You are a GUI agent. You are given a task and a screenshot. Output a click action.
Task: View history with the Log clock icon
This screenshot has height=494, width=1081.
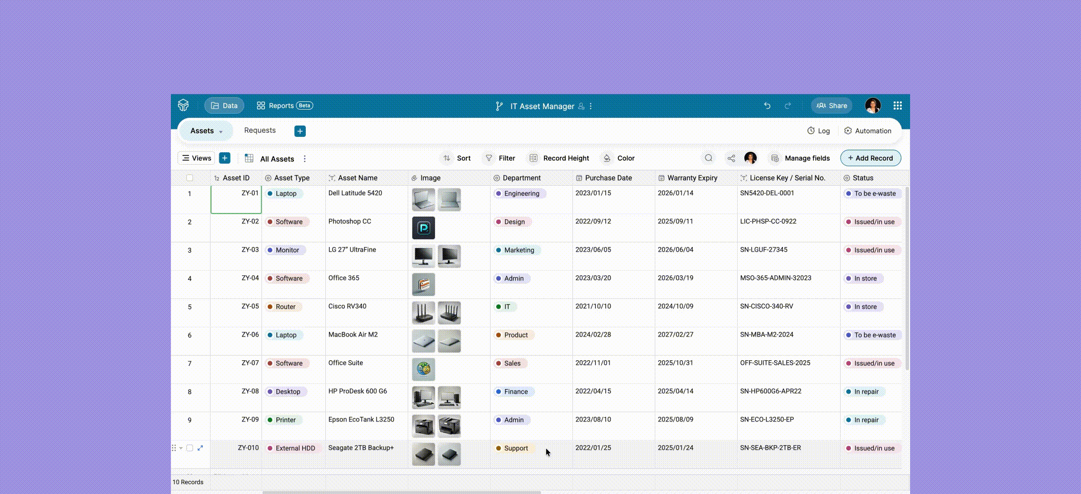(811, 131)
